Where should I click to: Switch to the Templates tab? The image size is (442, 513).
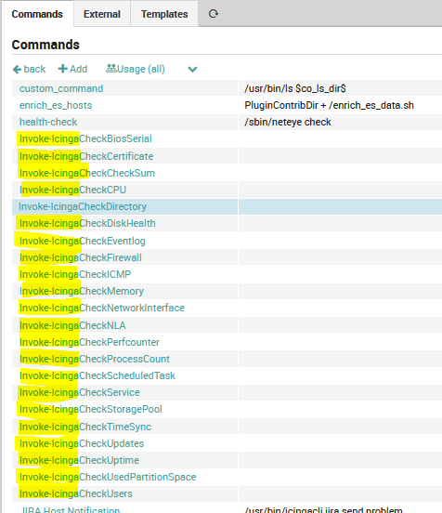[164, 14]
